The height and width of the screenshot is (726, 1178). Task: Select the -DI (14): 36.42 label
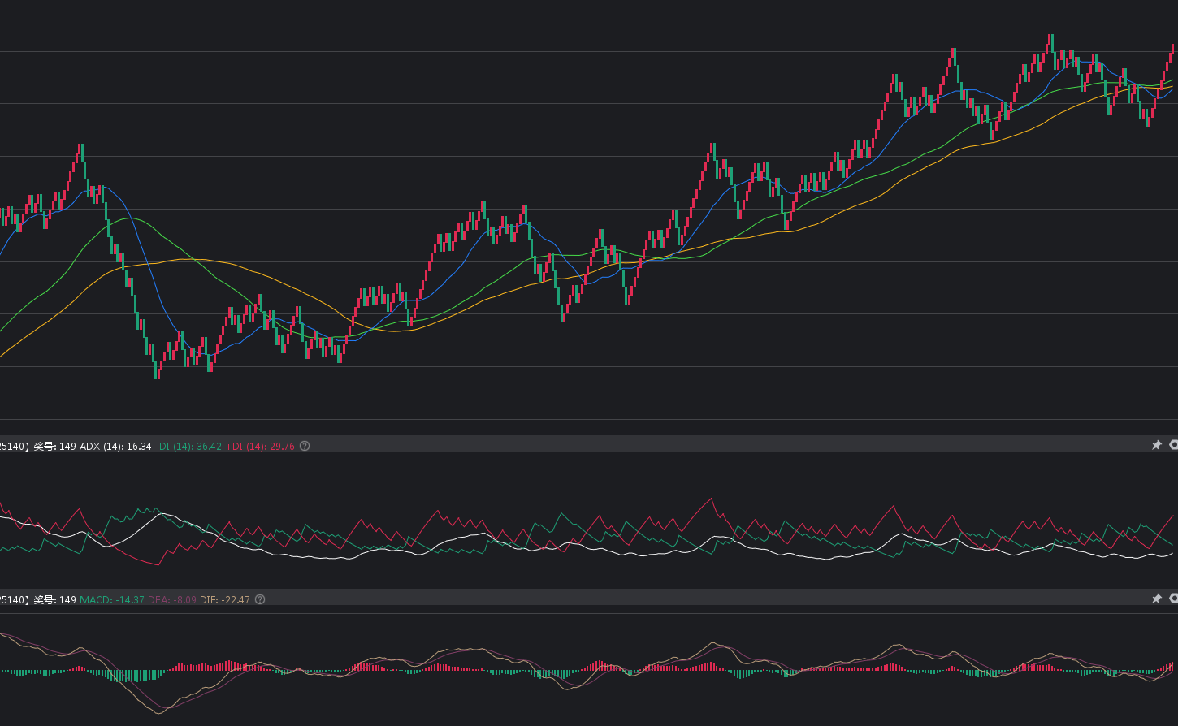point(188,446)
